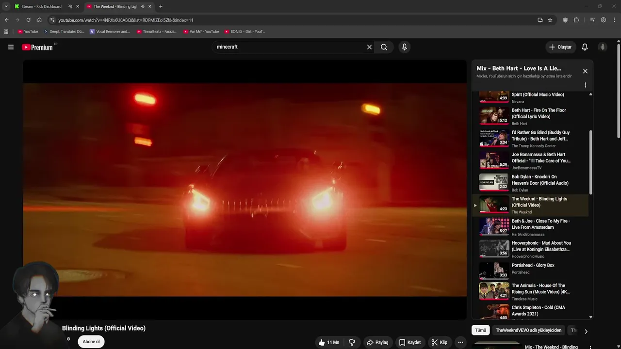Open YouTube notifications bell
The width and height of the screenshot is (621, 349).
point(585,47)
